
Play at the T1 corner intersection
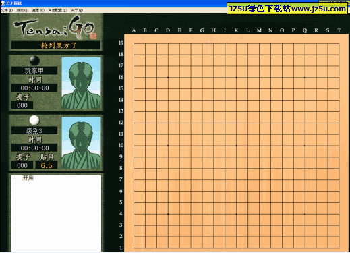[x=339, y=248]
